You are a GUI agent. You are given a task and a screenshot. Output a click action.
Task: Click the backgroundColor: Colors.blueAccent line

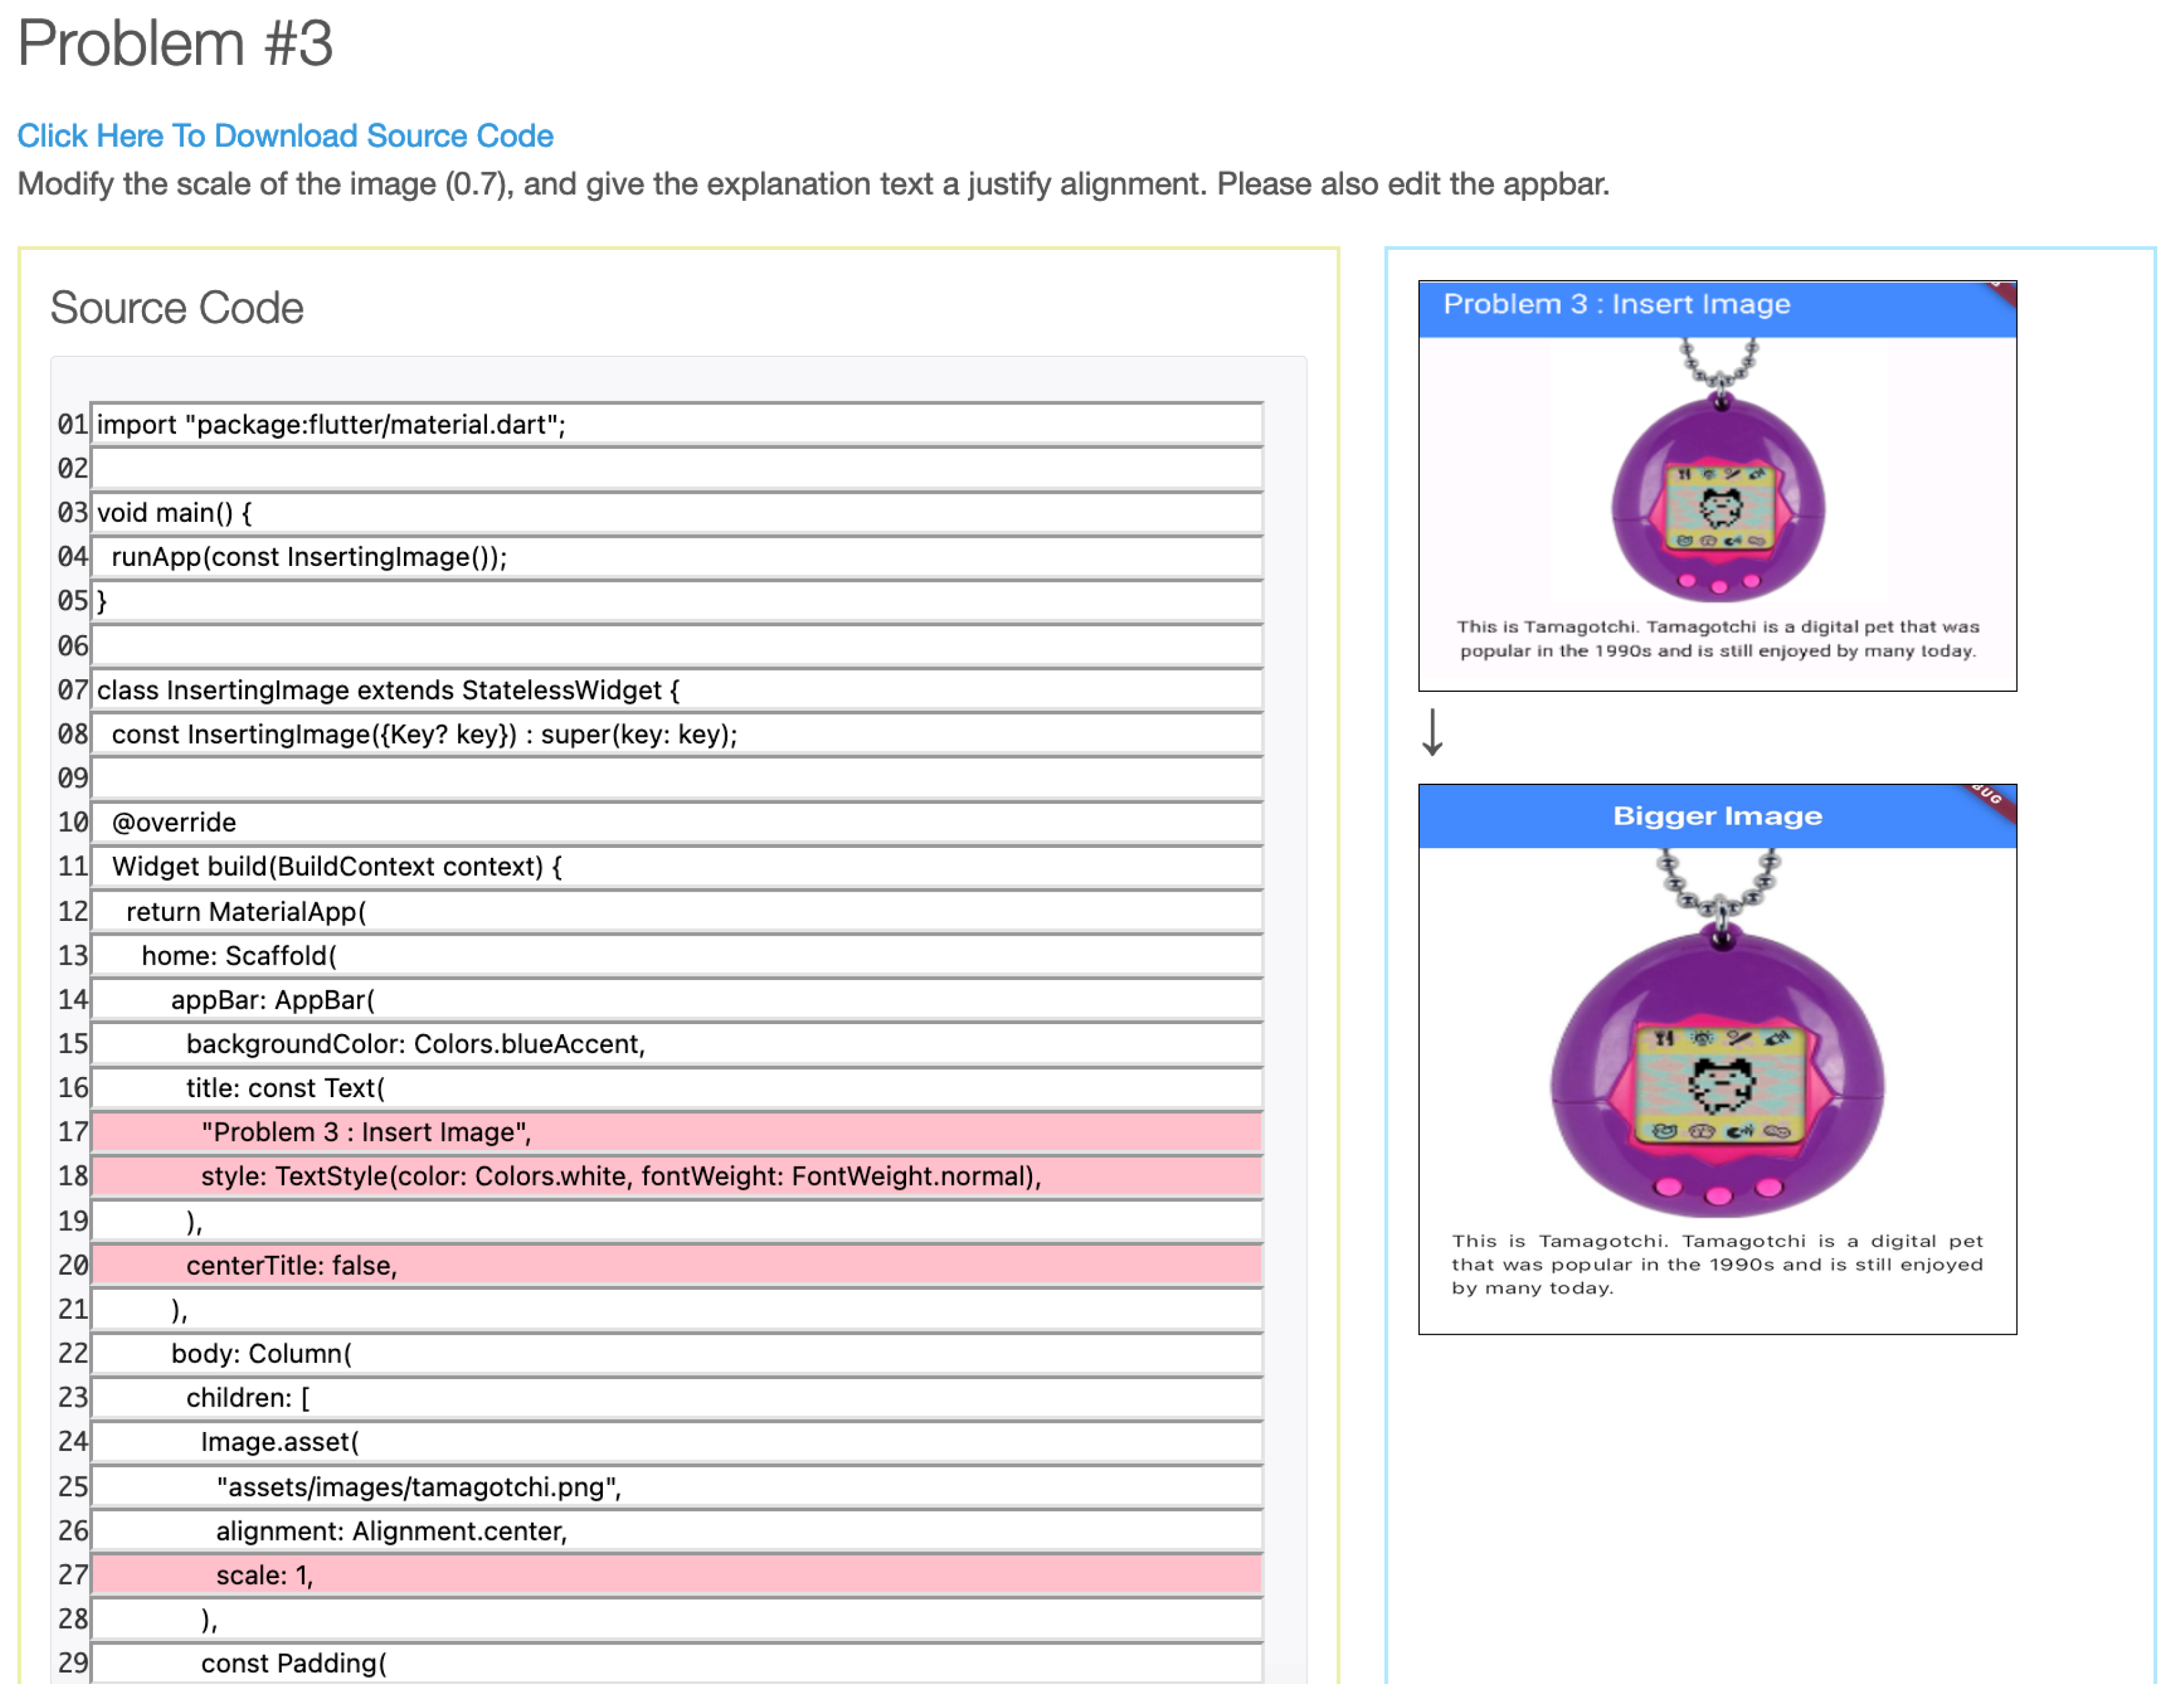coord(415,1045)
